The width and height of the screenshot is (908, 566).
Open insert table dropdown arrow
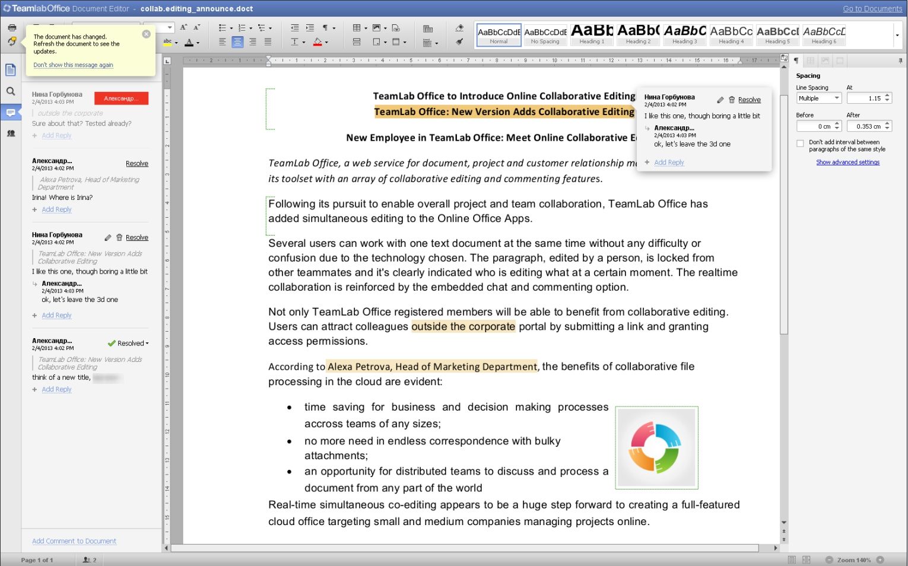366,28
